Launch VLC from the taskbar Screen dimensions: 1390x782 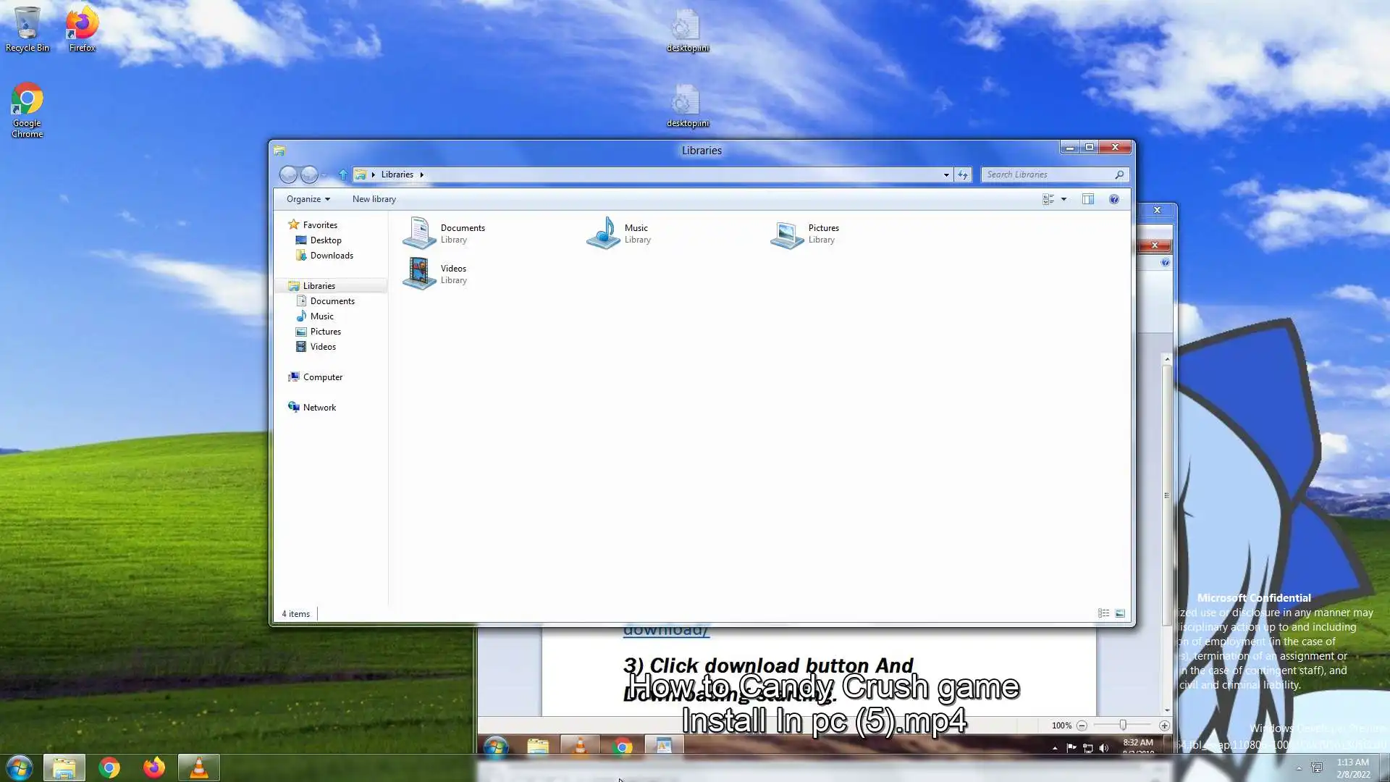click(198, 768)
